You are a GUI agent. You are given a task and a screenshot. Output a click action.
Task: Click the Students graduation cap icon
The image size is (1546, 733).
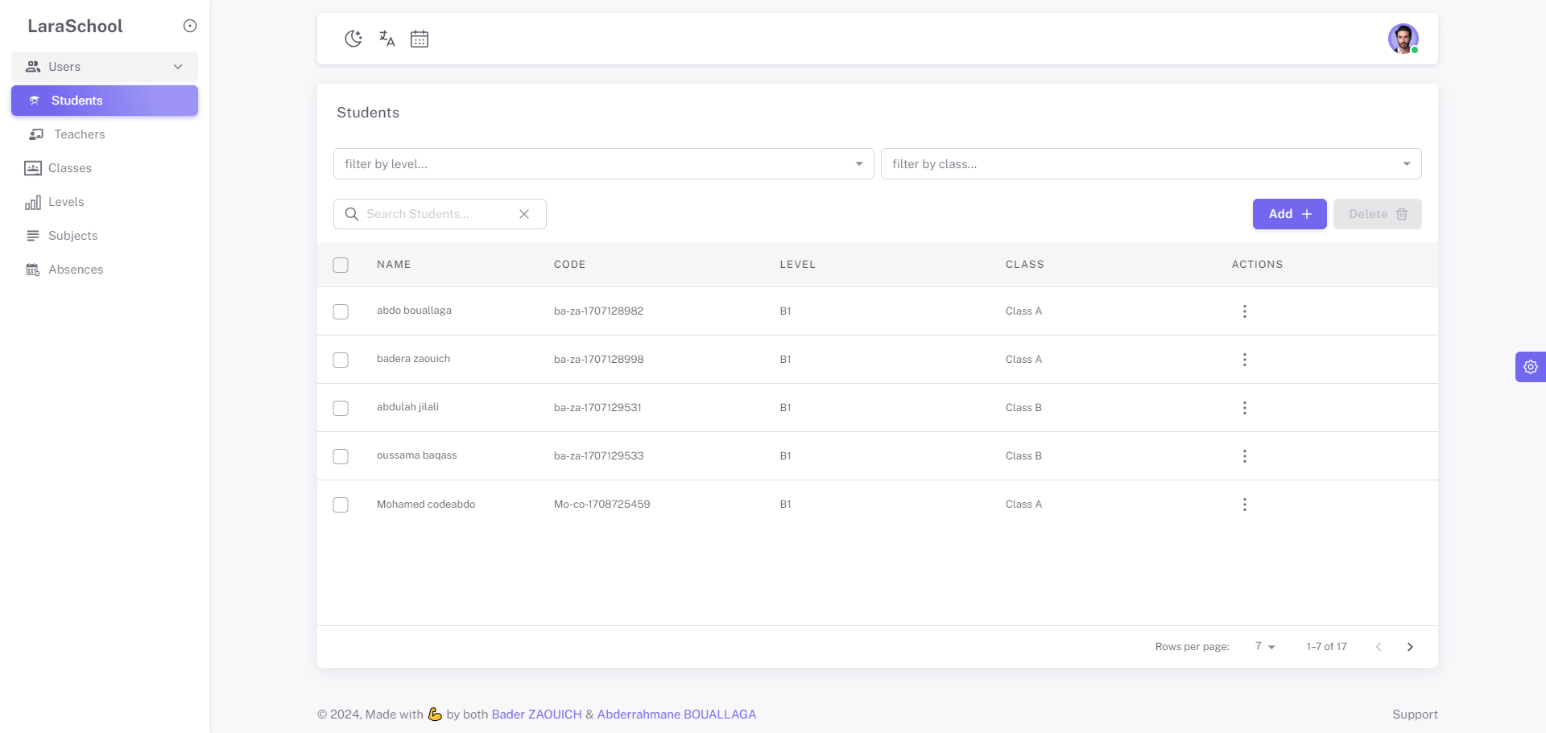tap(35, 101)
